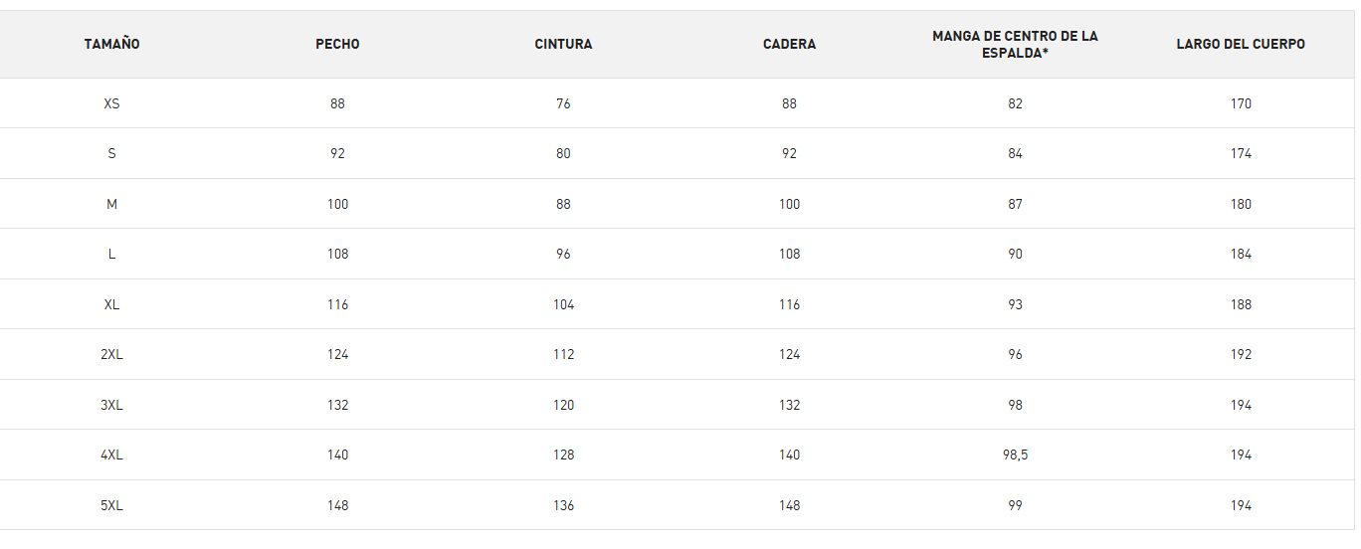Viewport: 1361px width, 549px height.
Task: Click the 98,5 sleeve measurement cell
Action: (x=1015, y=455)
